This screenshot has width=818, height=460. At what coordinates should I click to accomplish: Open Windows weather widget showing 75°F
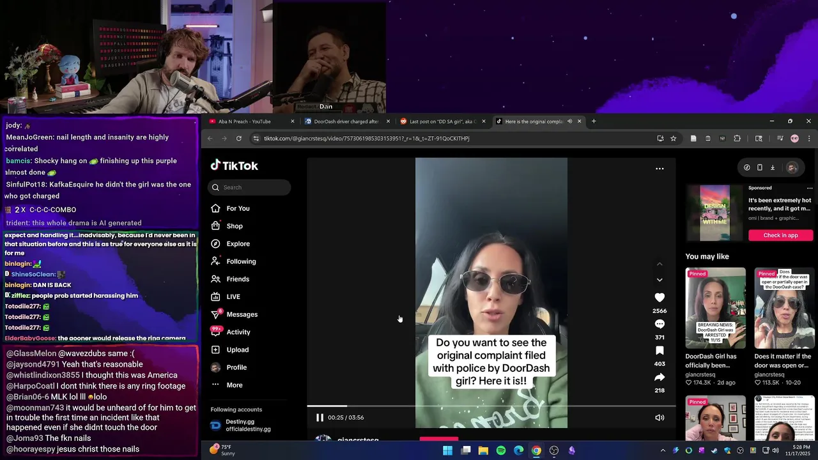point(222,450)
